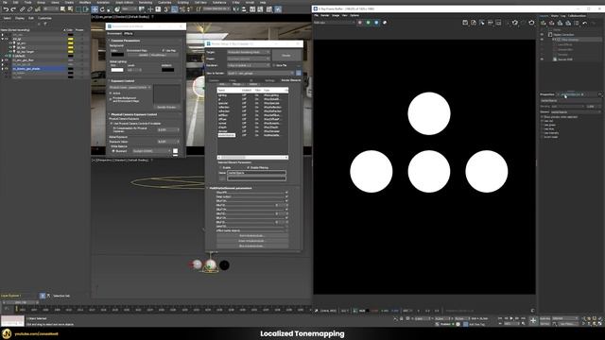Open the Preset dropdown in Render Setup
Viewport: 605px width, 340px height.
point(249,59)
